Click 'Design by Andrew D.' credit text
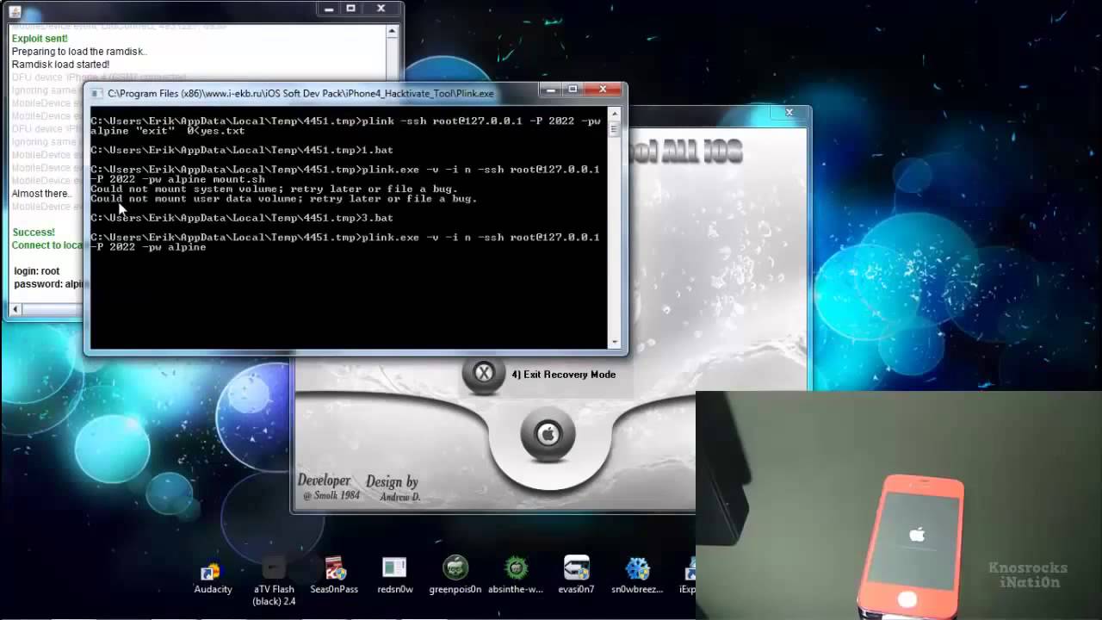 pos(393,488)
